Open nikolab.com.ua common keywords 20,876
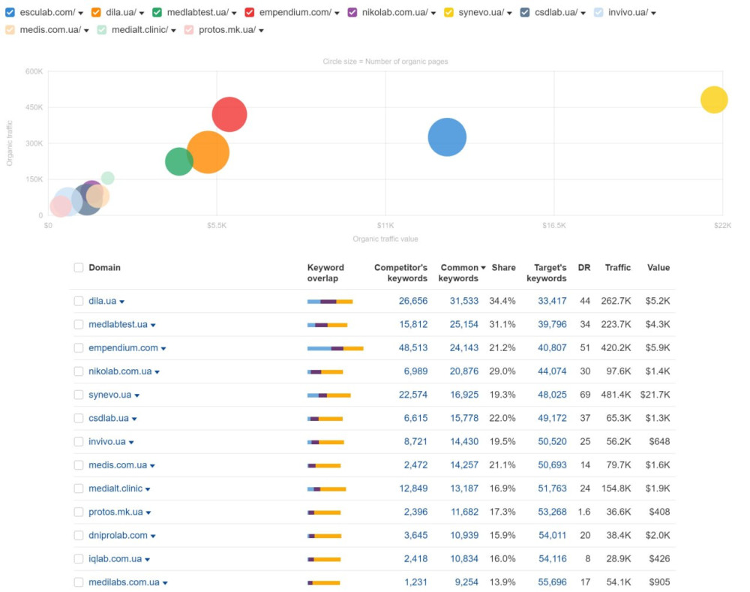This screenshot has width=750, height=592. 464,371
